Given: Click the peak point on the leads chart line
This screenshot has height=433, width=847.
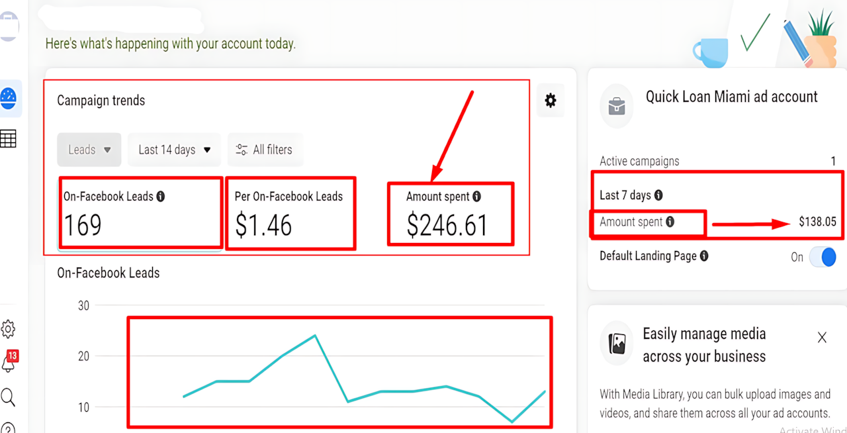Looking at the screenshot, I should [x=315, y=335].
